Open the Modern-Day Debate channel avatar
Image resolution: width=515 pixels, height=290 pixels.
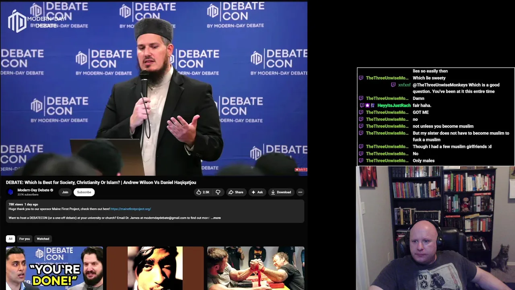[x=11, y=192]
